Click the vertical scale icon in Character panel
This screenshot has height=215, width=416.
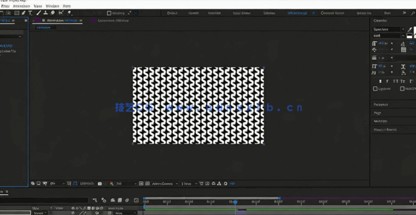(x=375, y=66)
